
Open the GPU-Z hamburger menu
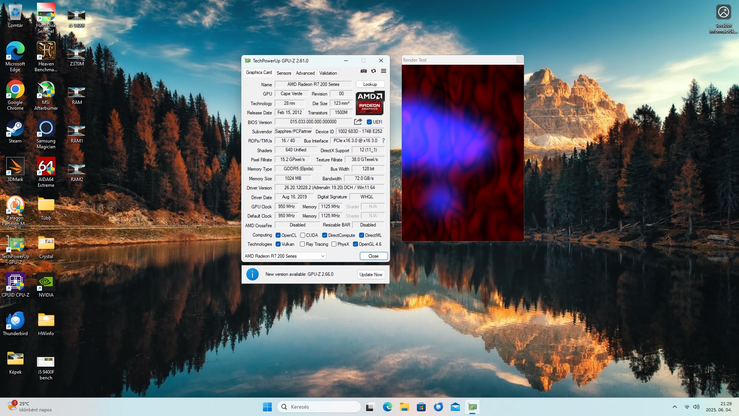click(x=383, y=71)
